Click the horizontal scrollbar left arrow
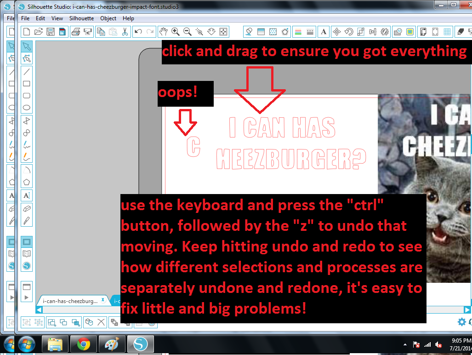The width and height of the screenshot is (472, 355). tap(39, 309)
